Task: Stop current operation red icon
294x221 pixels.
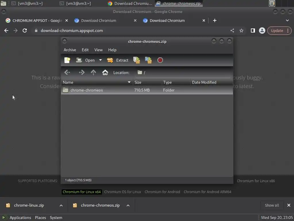Action: (160, 60)
